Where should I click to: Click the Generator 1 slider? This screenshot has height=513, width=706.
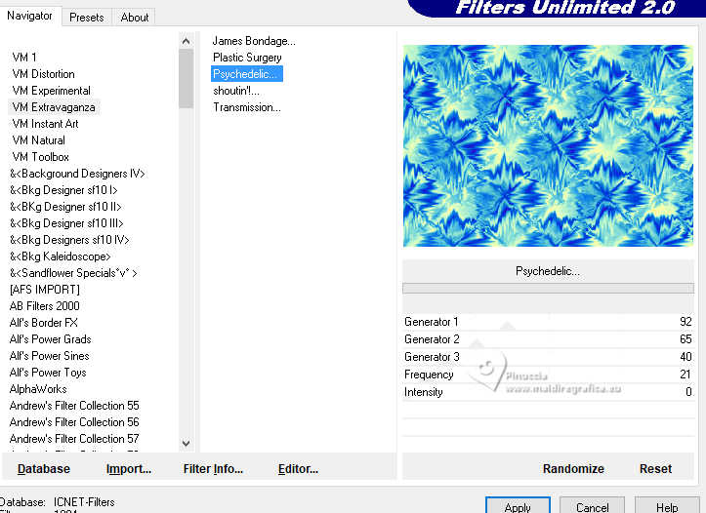point(548,322)
